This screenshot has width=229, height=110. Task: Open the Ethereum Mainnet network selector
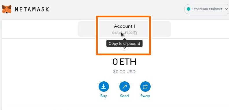[206, 9]
